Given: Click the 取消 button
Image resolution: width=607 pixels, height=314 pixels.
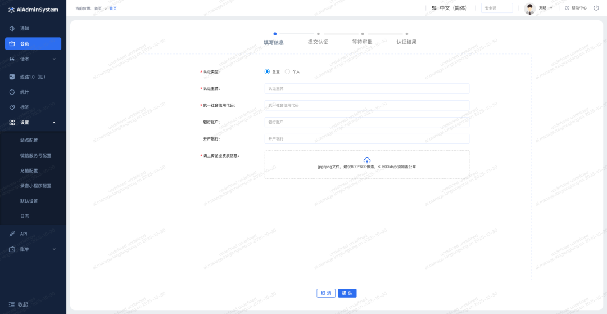Looking at the screenshot, I should 326,293.
